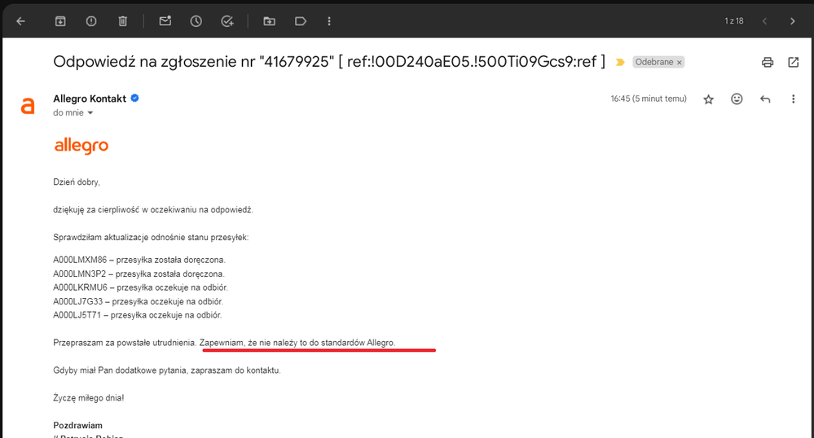This screenshot has width=814, height=438.
Task: Star this message
Action: [x=709, y=99]
